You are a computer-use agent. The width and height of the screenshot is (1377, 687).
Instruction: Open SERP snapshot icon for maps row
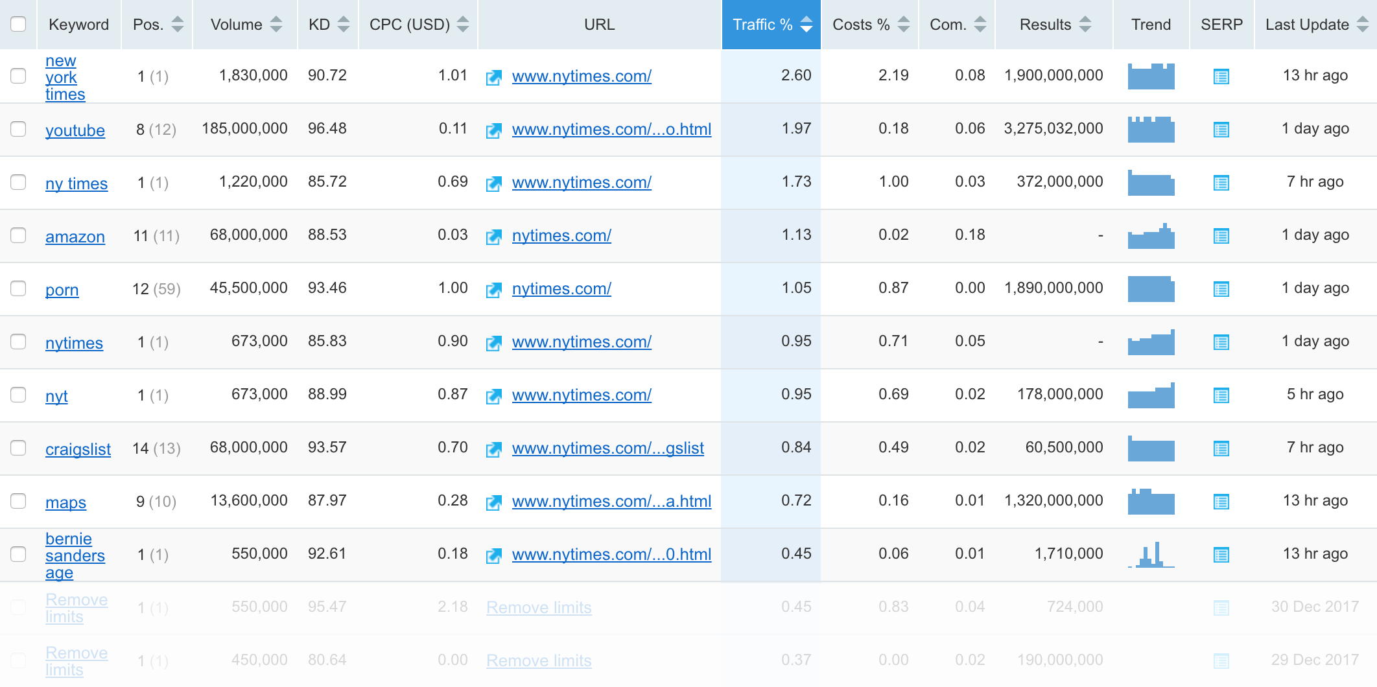tap(1221, 502)
